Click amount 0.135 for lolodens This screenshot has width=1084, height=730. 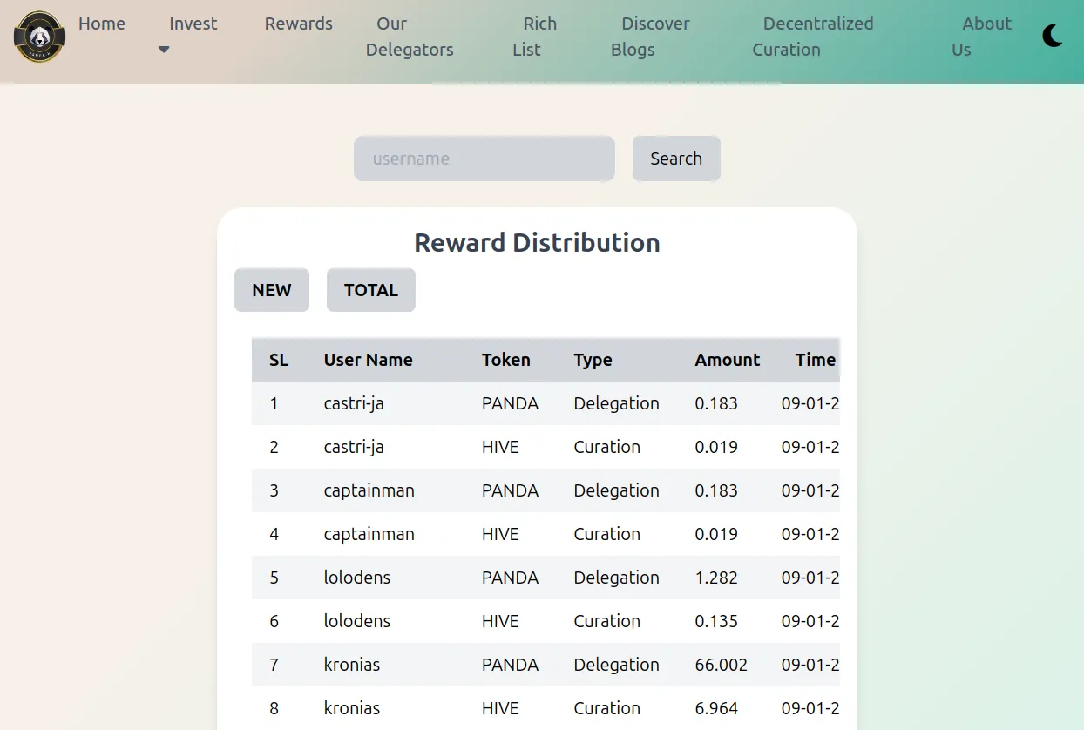point(716,621)
